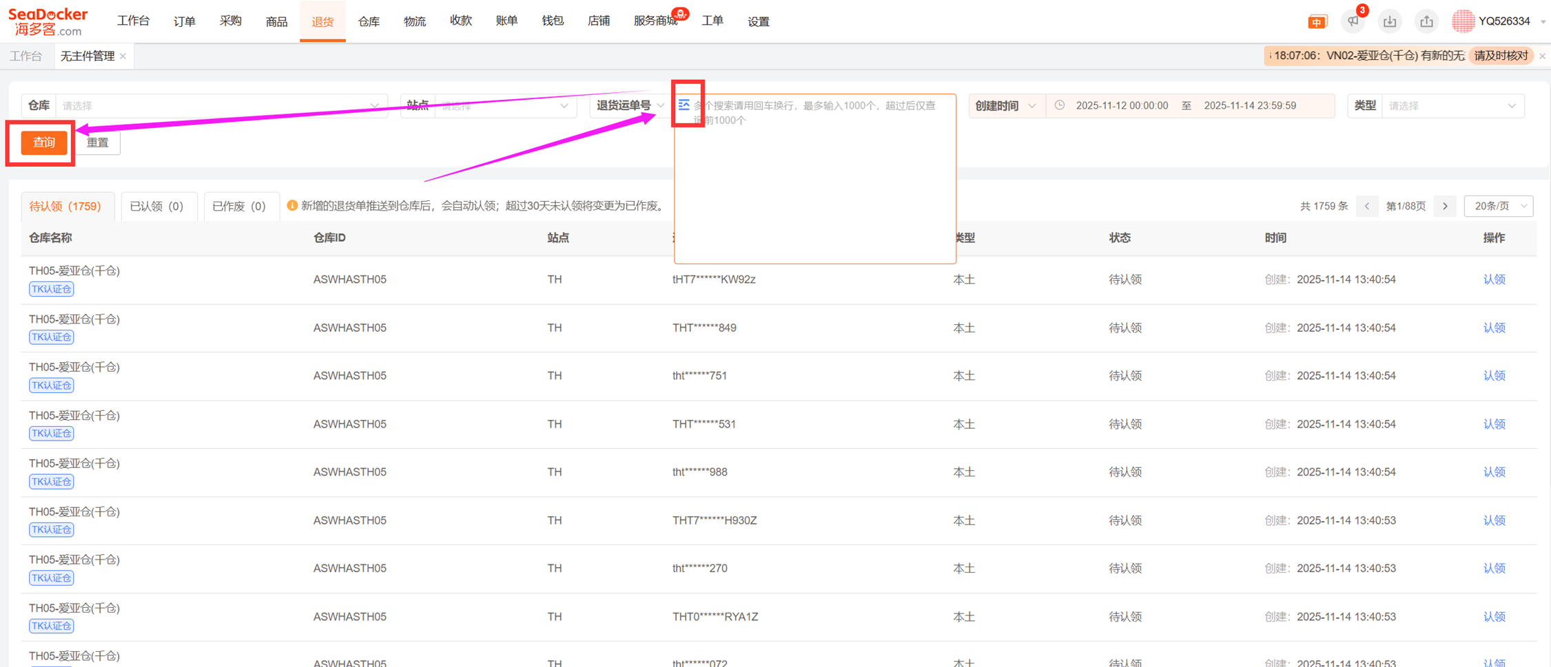Screen dimensions: 1551x667
Task: Click the orange language switch icon
Action: pyautogui.click(x=1317, y=22)
